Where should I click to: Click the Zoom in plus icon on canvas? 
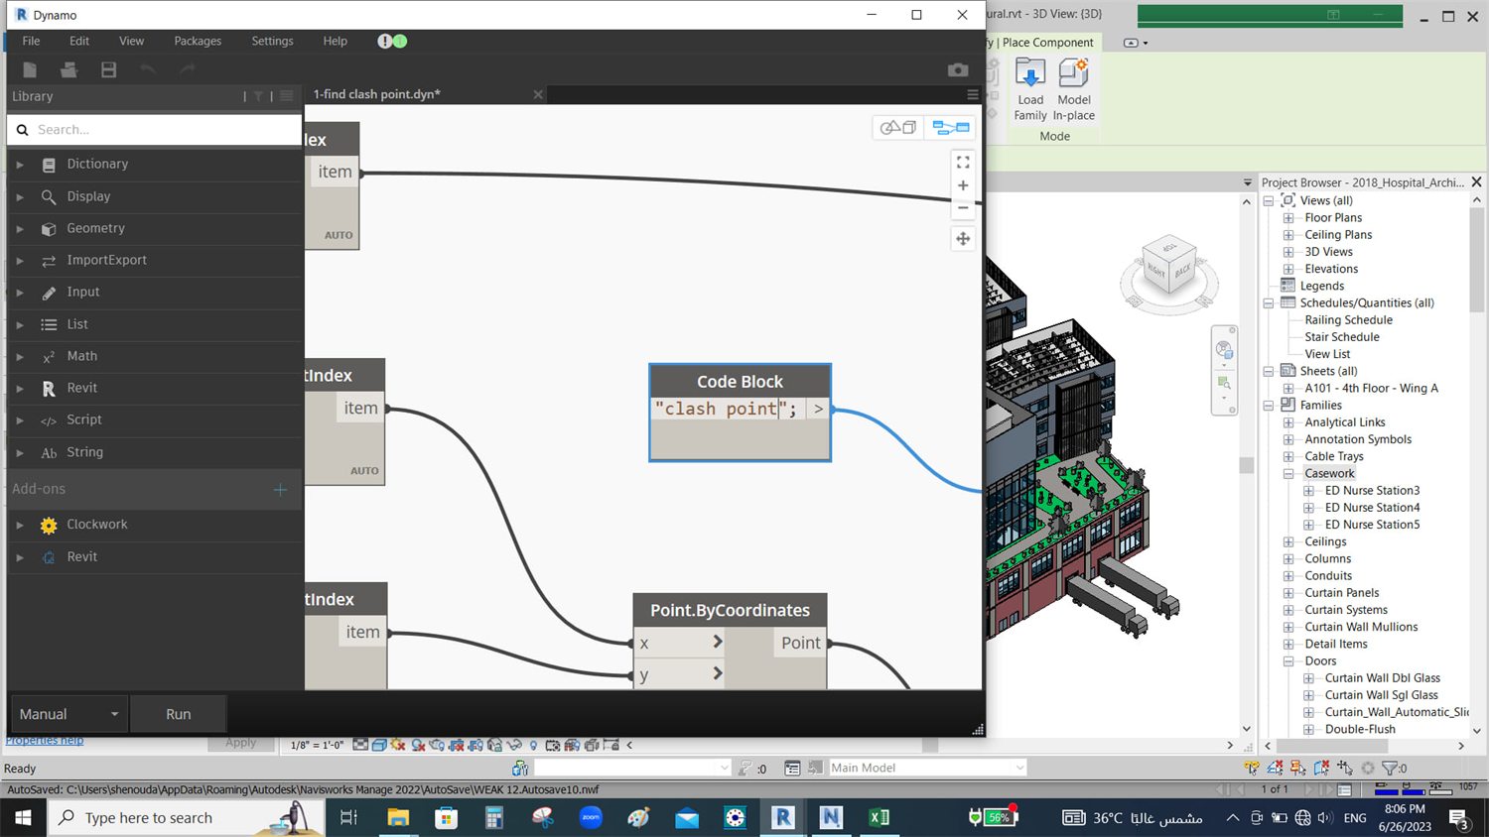963,185
